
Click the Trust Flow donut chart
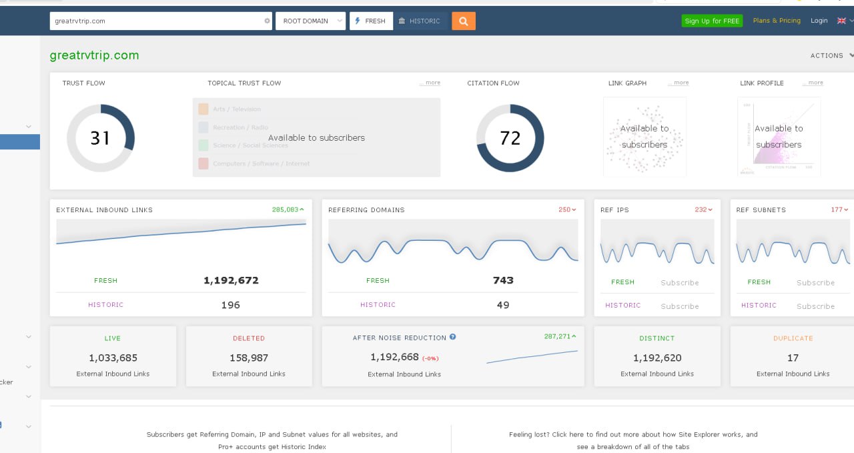coord(101,138)
